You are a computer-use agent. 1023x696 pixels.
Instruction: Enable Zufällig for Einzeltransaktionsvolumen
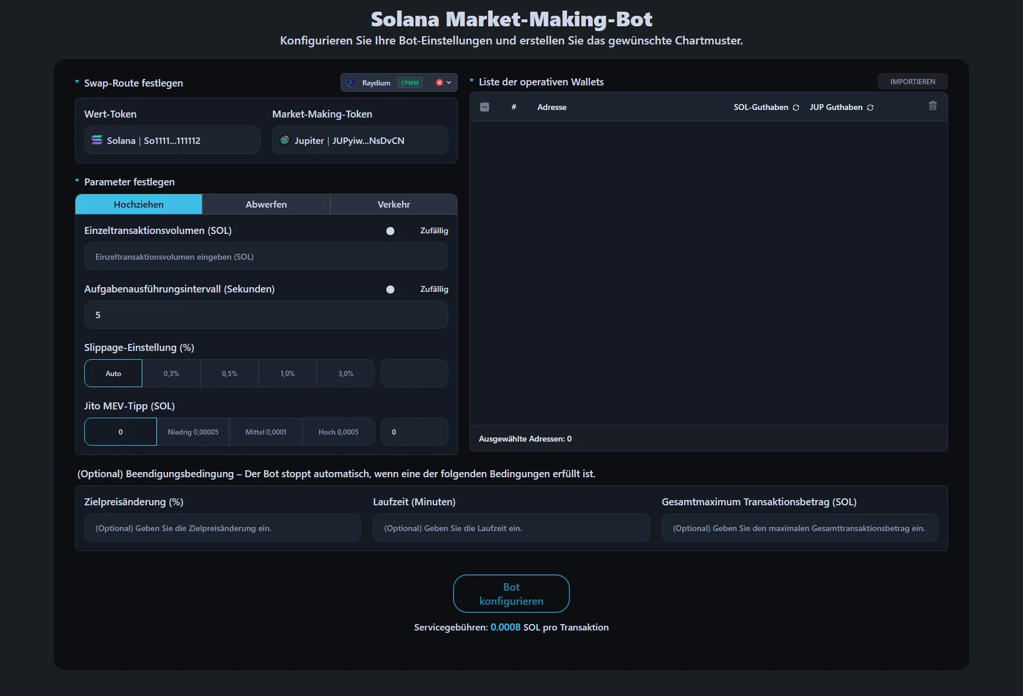pos(390,231)
